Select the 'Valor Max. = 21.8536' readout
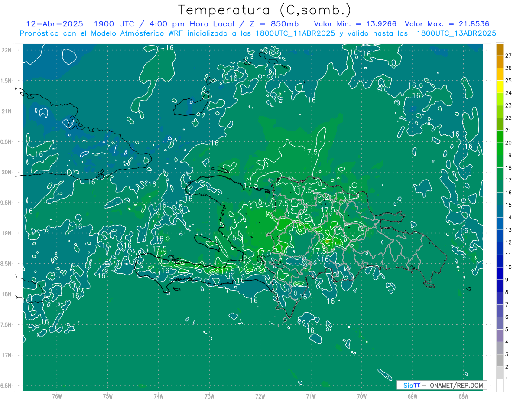 pyautogui.click(x=447, y=24)
